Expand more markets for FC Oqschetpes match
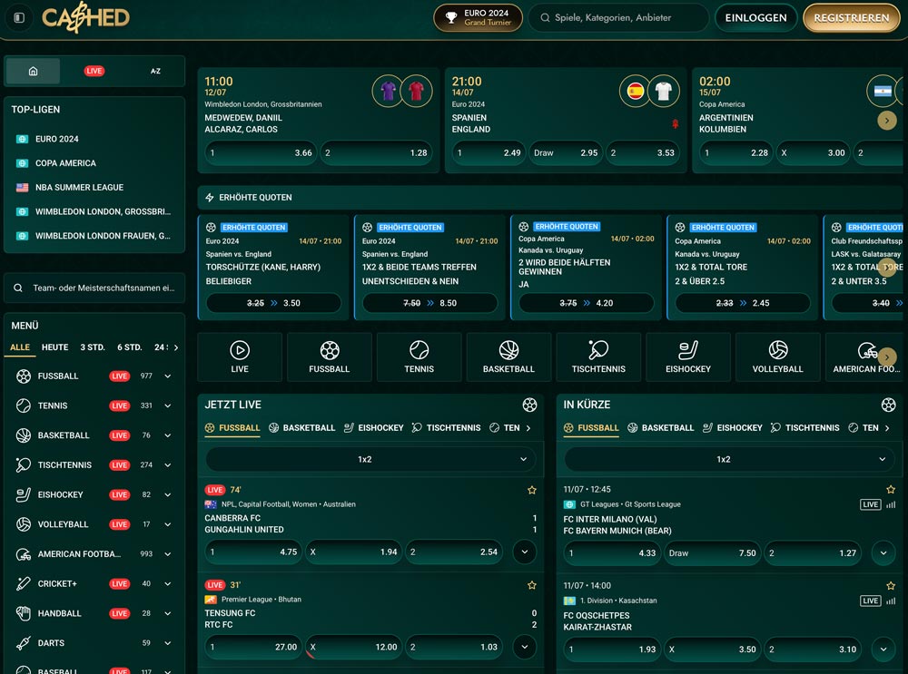This screenshot has height=674, width=908. [x=883, y=650]
